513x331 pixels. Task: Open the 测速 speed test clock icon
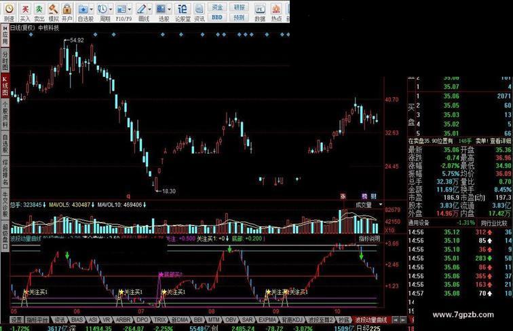click(x=9, y=9)
